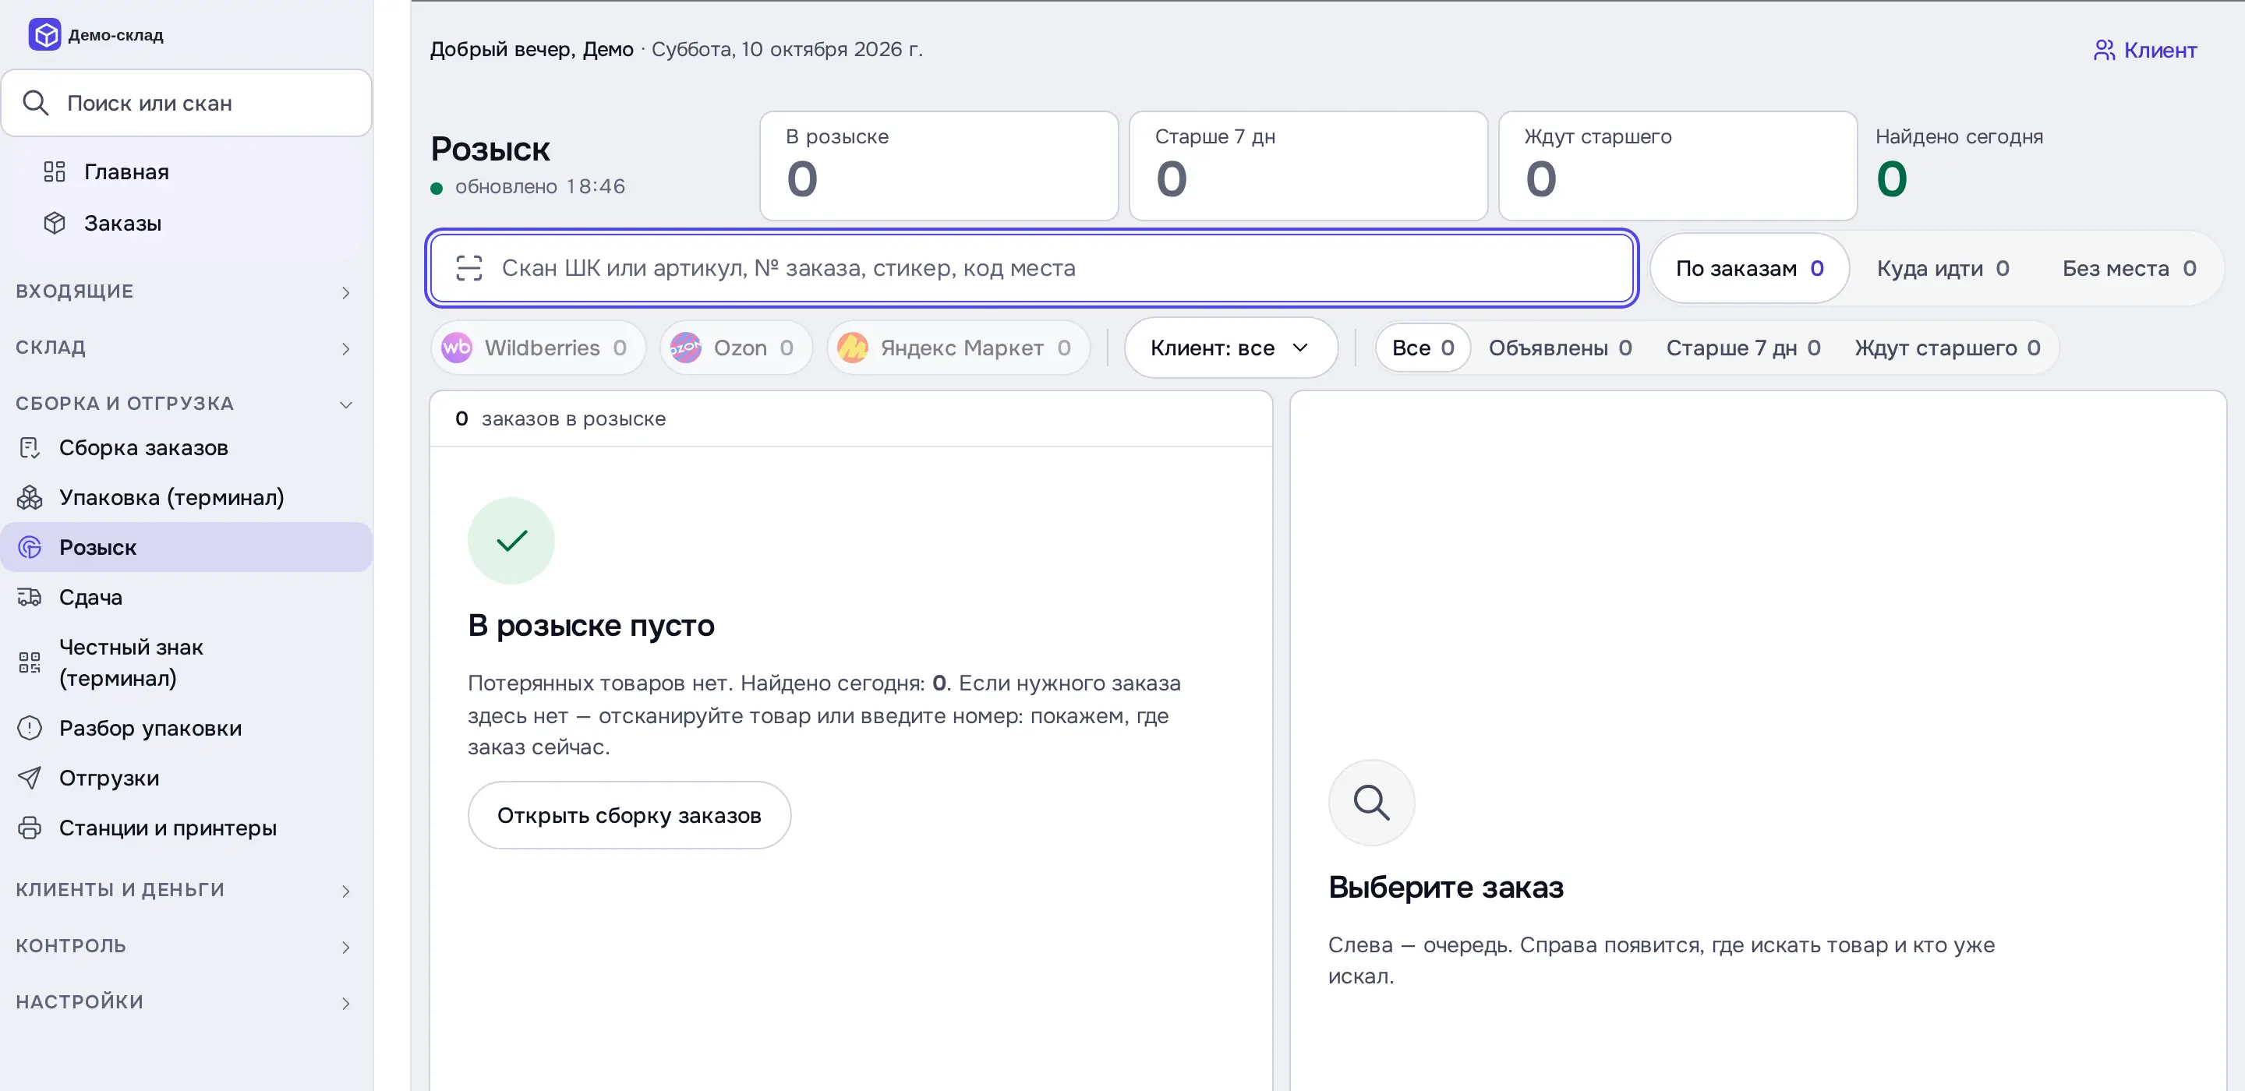Click the Сборка заказов checklist icon
Screen dimensions: 2245x1091
[30, 448]
